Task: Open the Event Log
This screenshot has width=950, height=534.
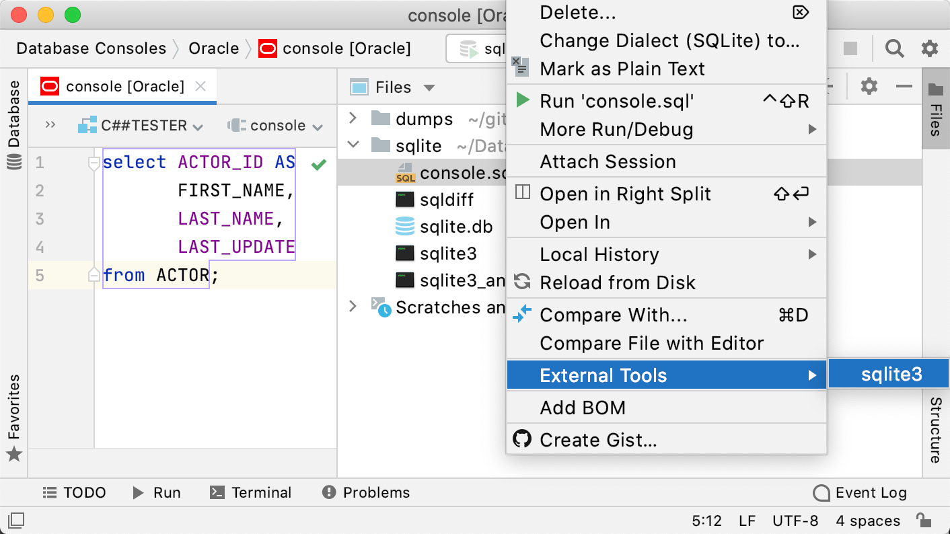Action: tap(867, 492)
